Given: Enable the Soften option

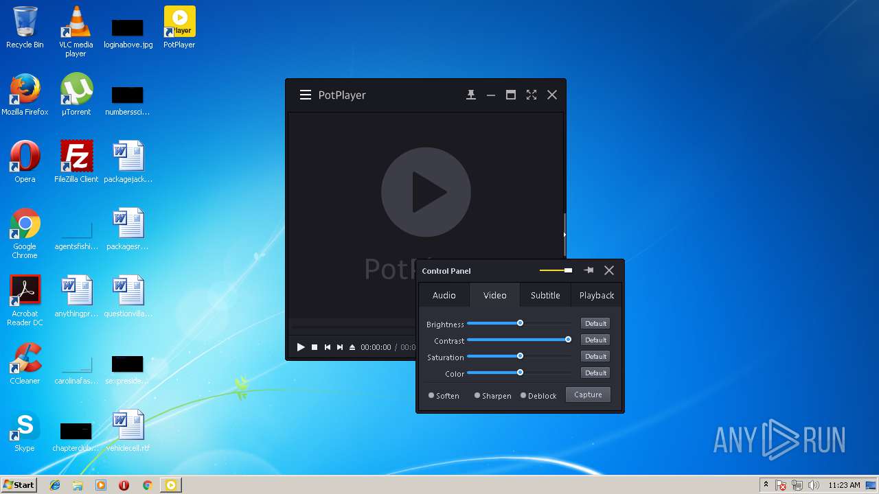Looking at the screenshot, I should point(444,395).
